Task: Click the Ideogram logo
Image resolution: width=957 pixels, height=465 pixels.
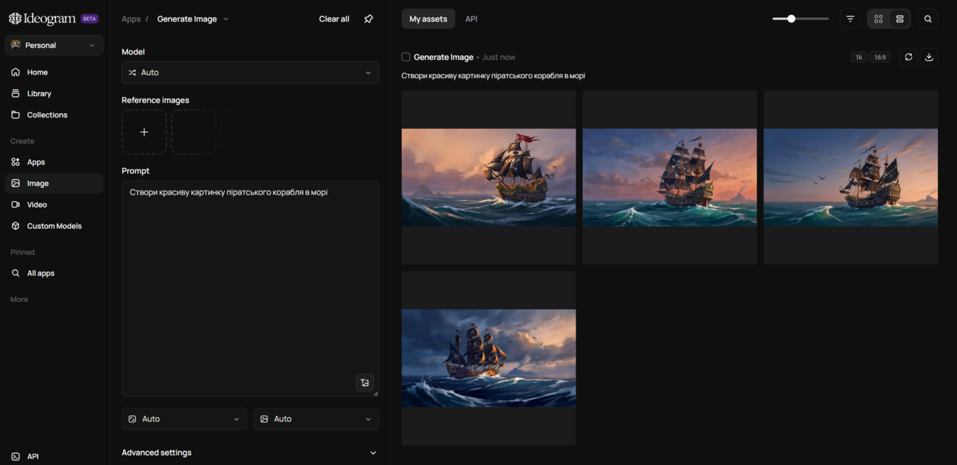Action: click(42, 19)
